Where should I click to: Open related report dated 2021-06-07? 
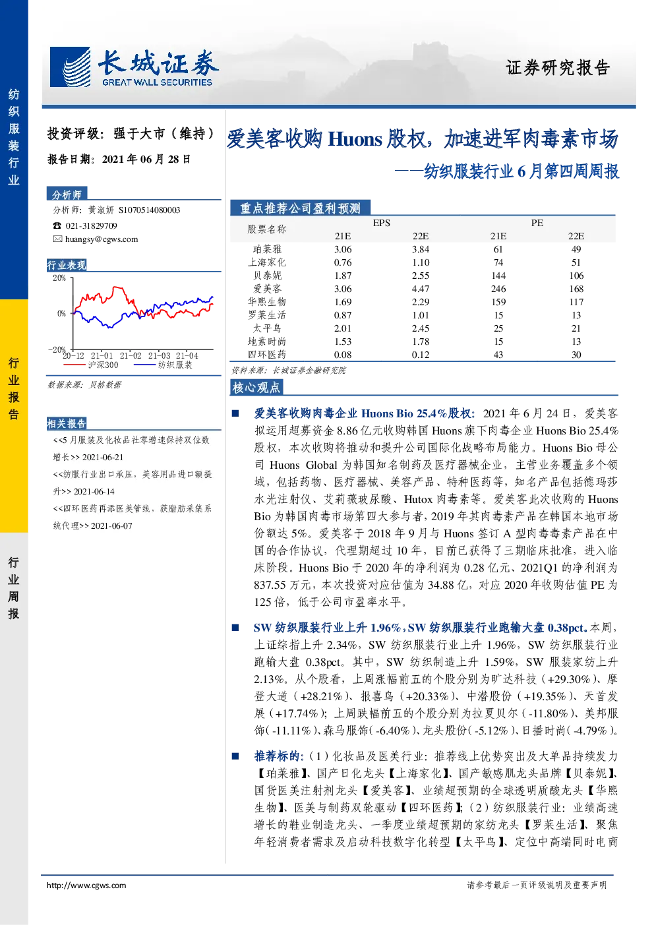click(x=133, y=517)
